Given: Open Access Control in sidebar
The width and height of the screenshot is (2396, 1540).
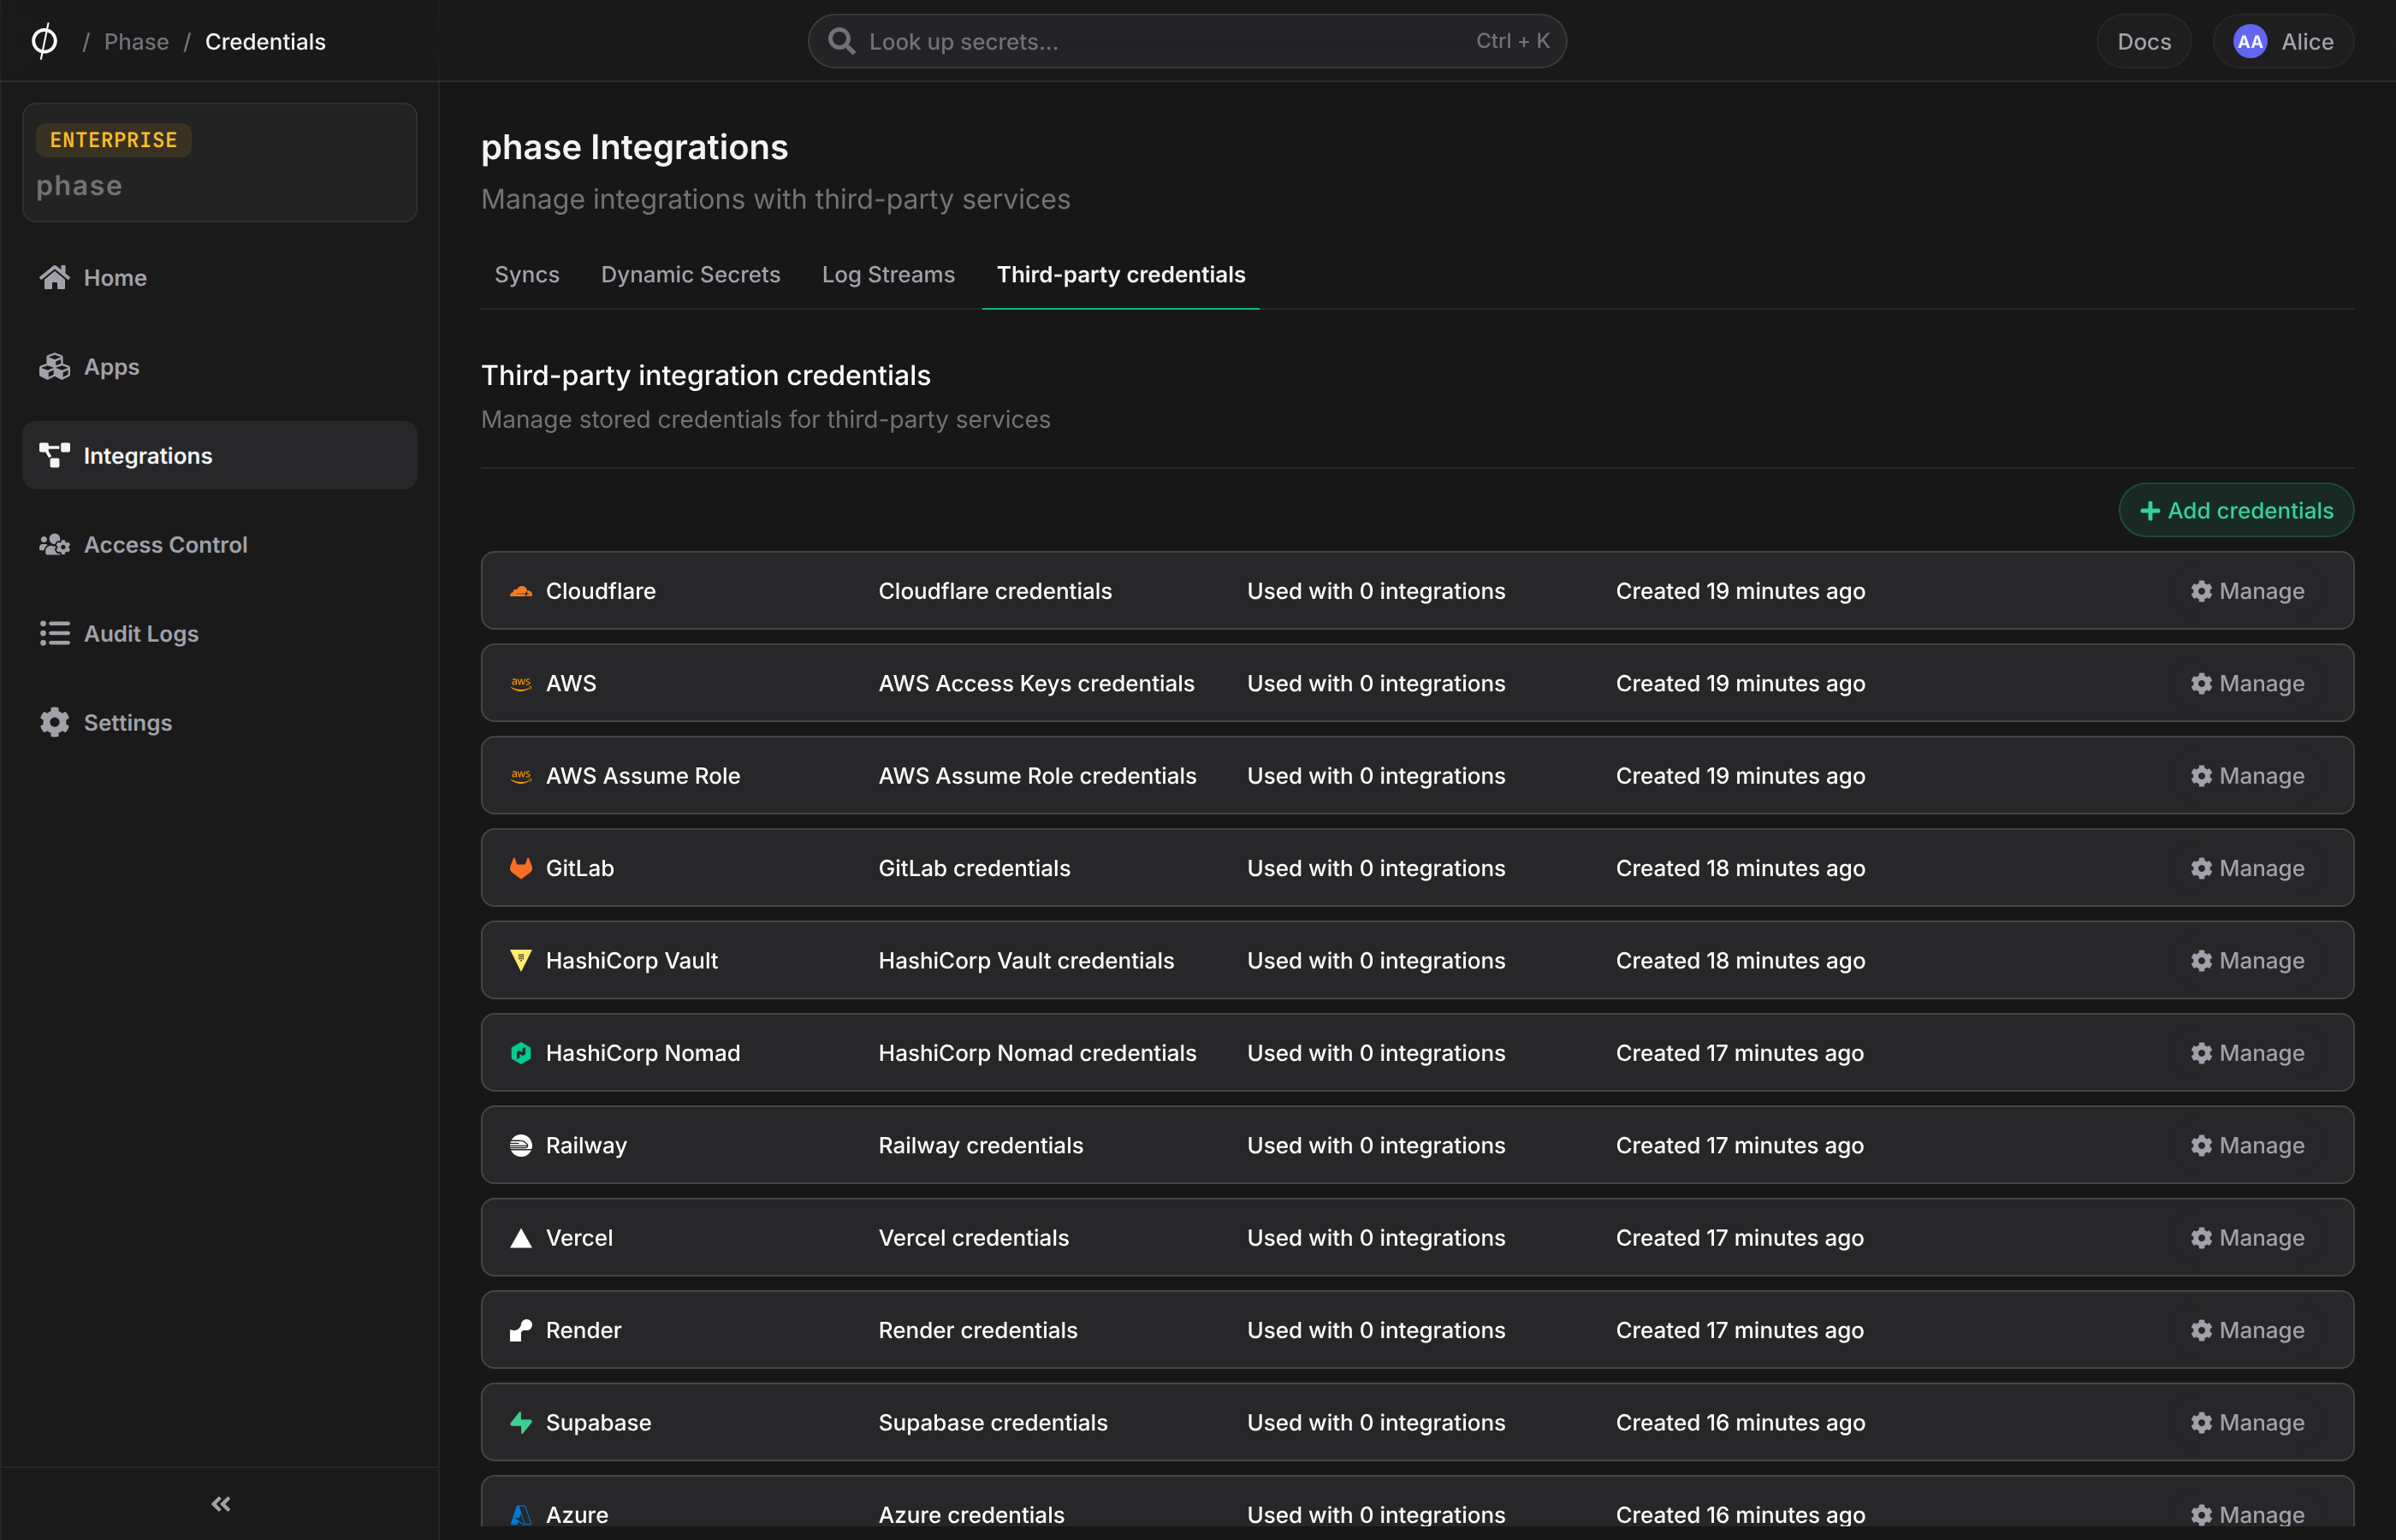Looking at the screenshot, I should pos(219,544).
